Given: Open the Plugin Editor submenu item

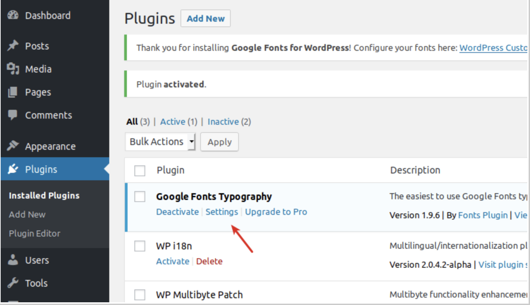Looking at the screenshot, I should 35,233.
